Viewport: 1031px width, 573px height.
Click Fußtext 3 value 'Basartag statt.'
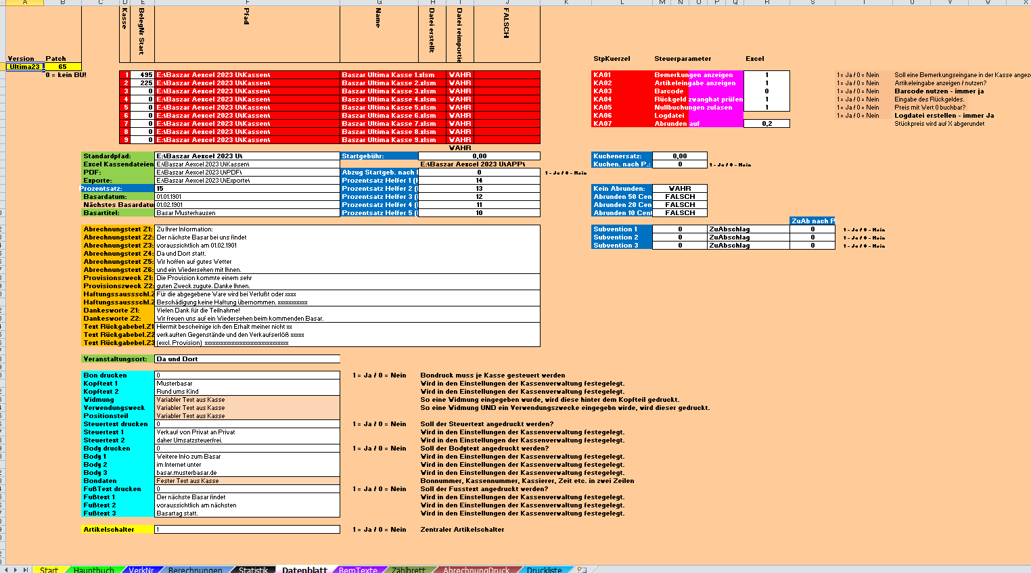(x=247, y=513)
